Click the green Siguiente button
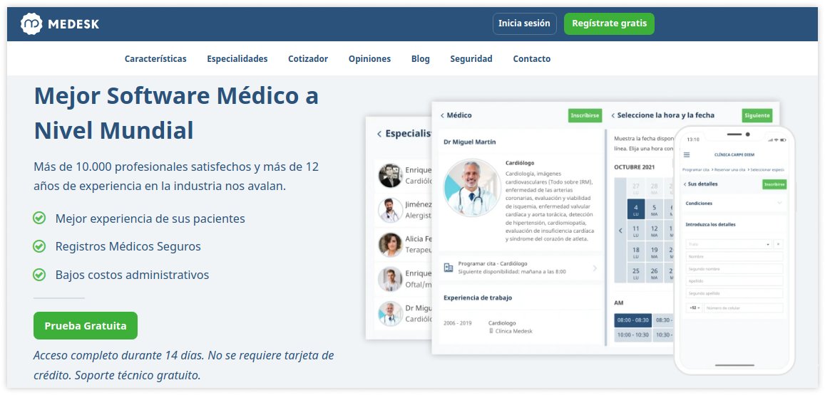Screen dimensions: 825x395 (x=757, y=115)
